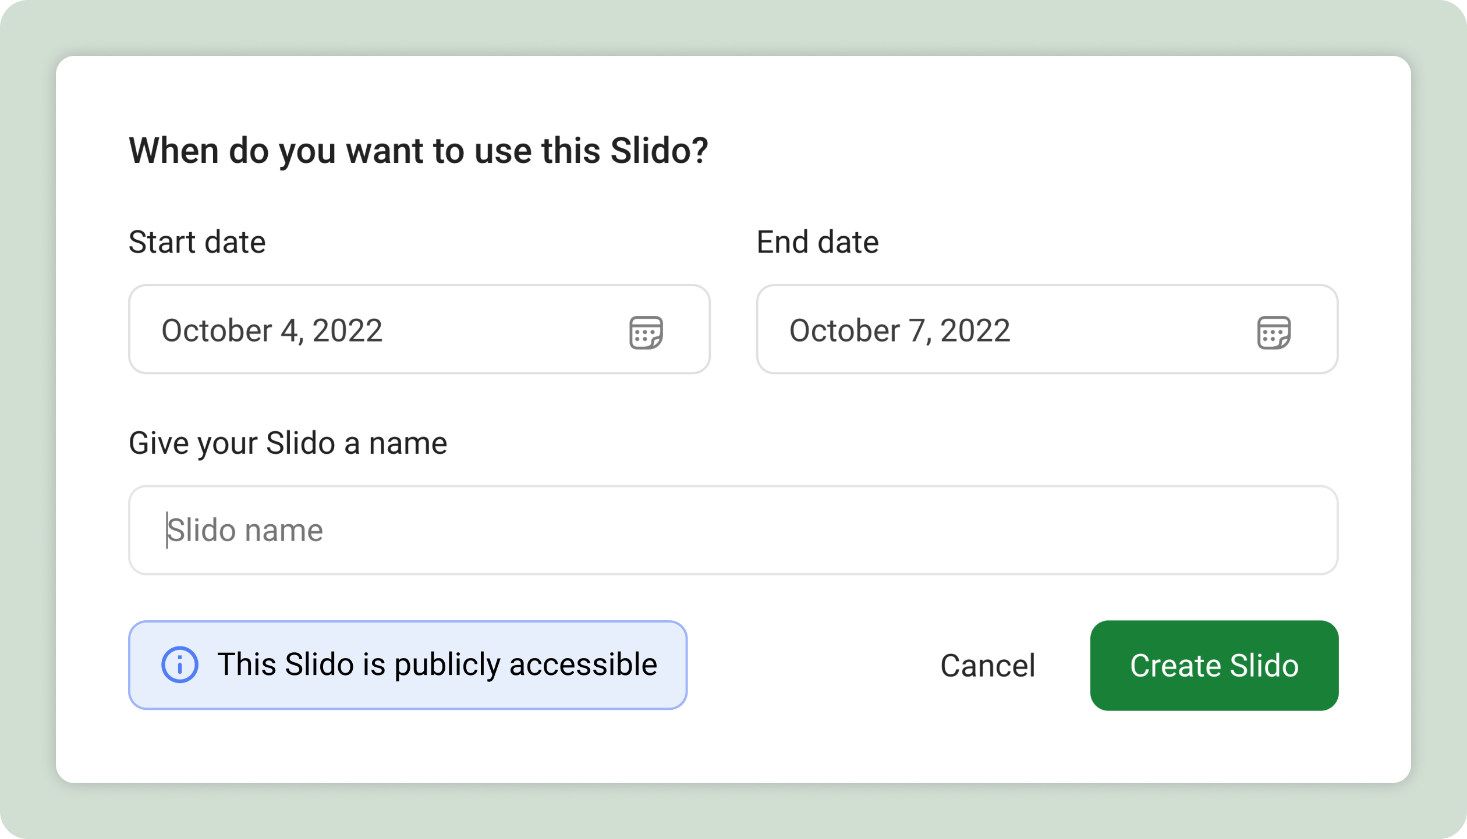
Task: Cancel the Slido creation dialog
Action: 988,666
